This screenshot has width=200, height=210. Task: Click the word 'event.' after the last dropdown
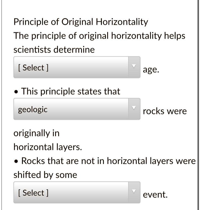(x=155, y=194)
